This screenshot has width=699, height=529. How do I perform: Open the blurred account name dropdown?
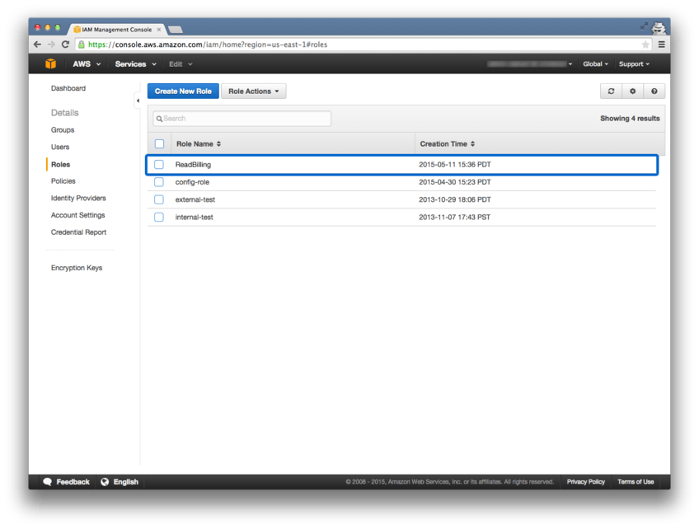pyautogui.click(x=529, y=64)
